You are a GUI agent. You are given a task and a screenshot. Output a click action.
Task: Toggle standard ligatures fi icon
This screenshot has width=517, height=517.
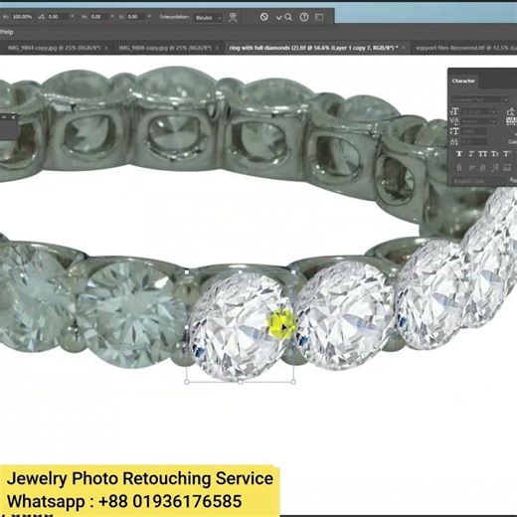pyautogui.click(x=459, y=168)
